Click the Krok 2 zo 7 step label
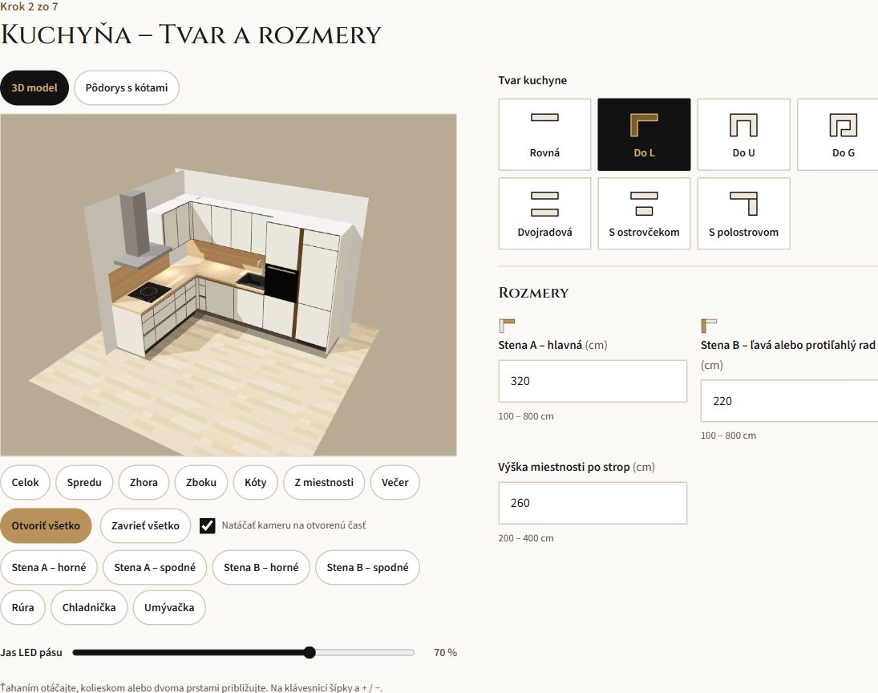 click(29, 6)
